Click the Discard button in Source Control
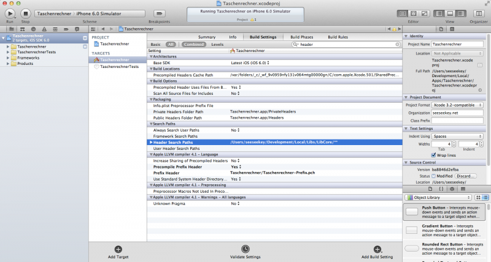 [x=465, y=176]
